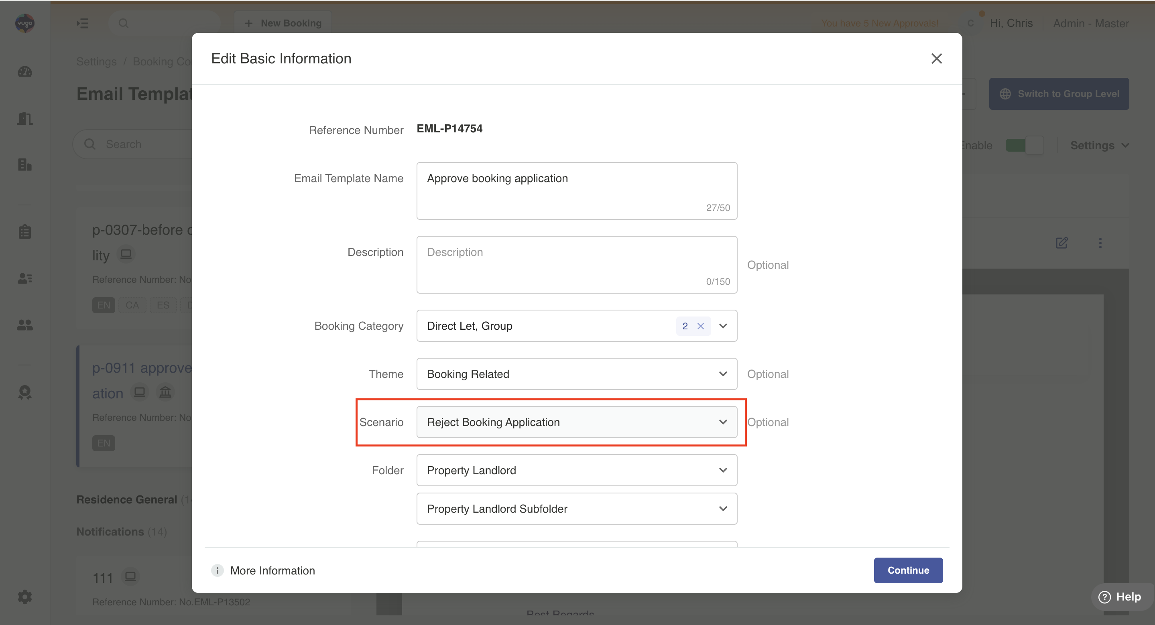Open the Settings dropdown menu
The image size is (1155, 625).
click(1099, 145)
